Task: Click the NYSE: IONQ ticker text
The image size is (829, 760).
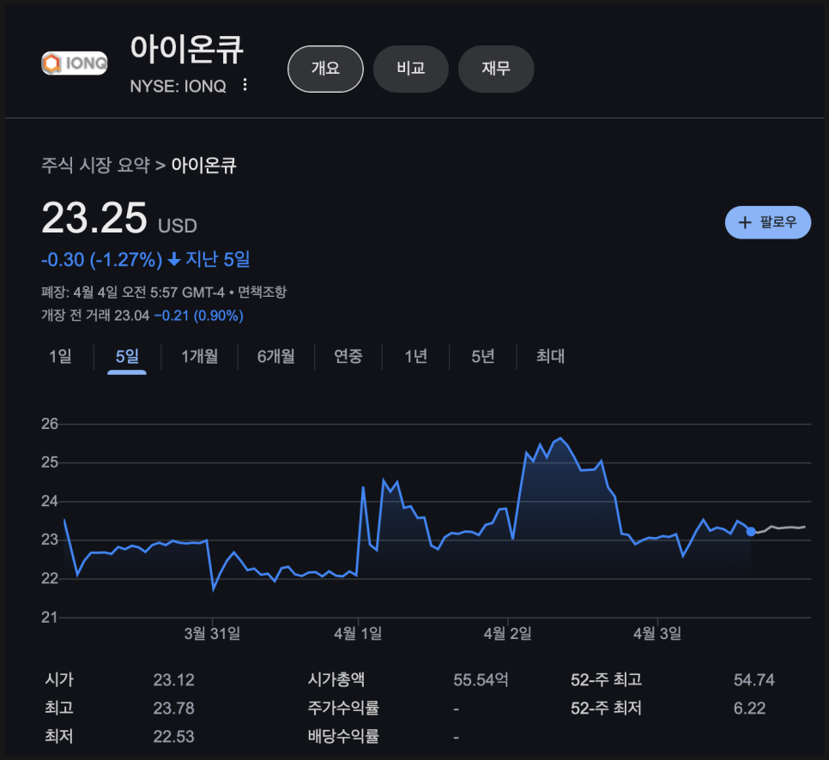Action: click(x=179, y=86)
